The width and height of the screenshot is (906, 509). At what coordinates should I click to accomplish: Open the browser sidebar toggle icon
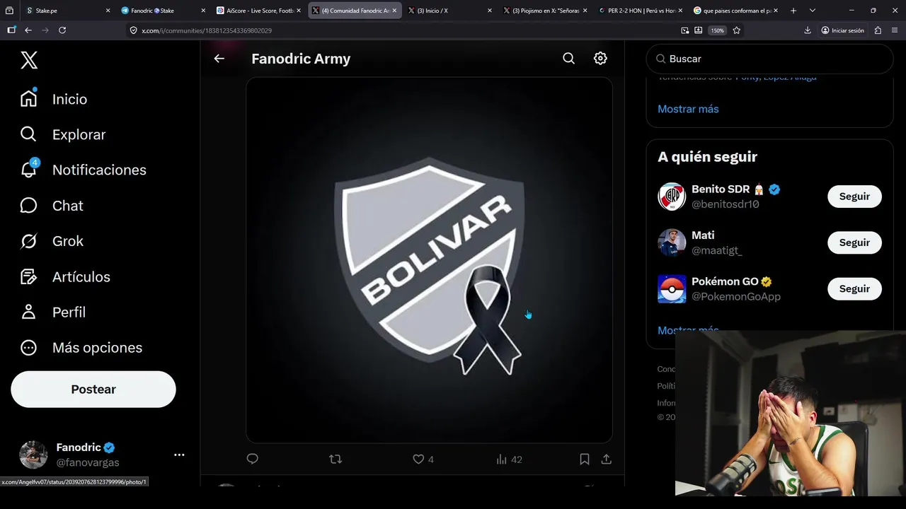click(11, 30)
